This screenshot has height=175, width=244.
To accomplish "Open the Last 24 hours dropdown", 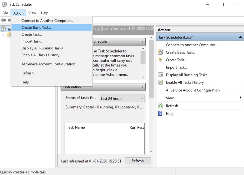I will click(x=122, y=98).
